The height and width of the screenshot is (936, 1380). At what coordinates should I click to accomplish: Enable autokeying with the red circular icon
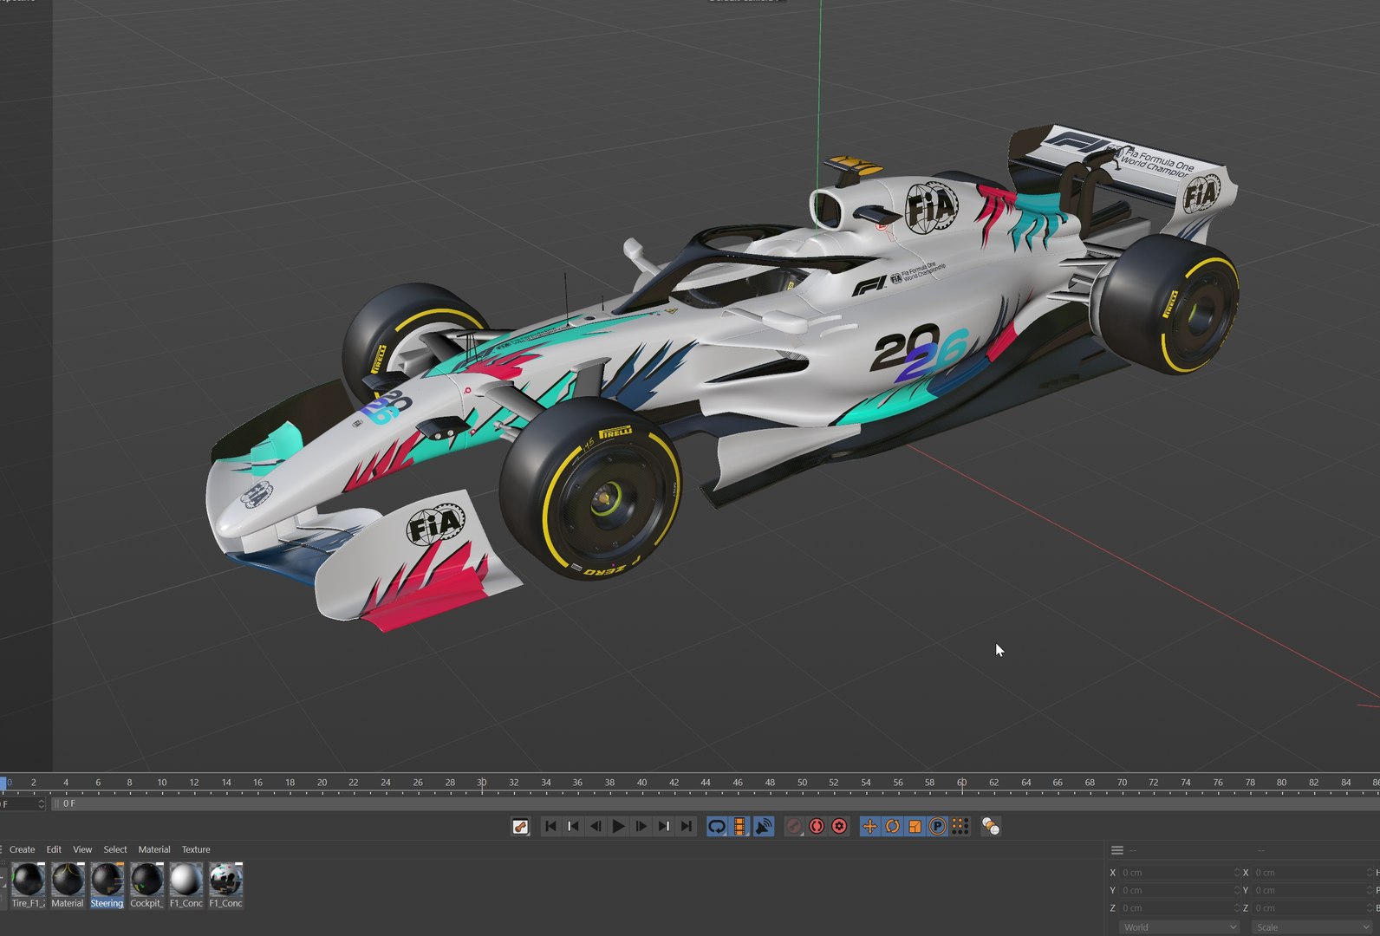pyautogui.click(x=817, y=827)
